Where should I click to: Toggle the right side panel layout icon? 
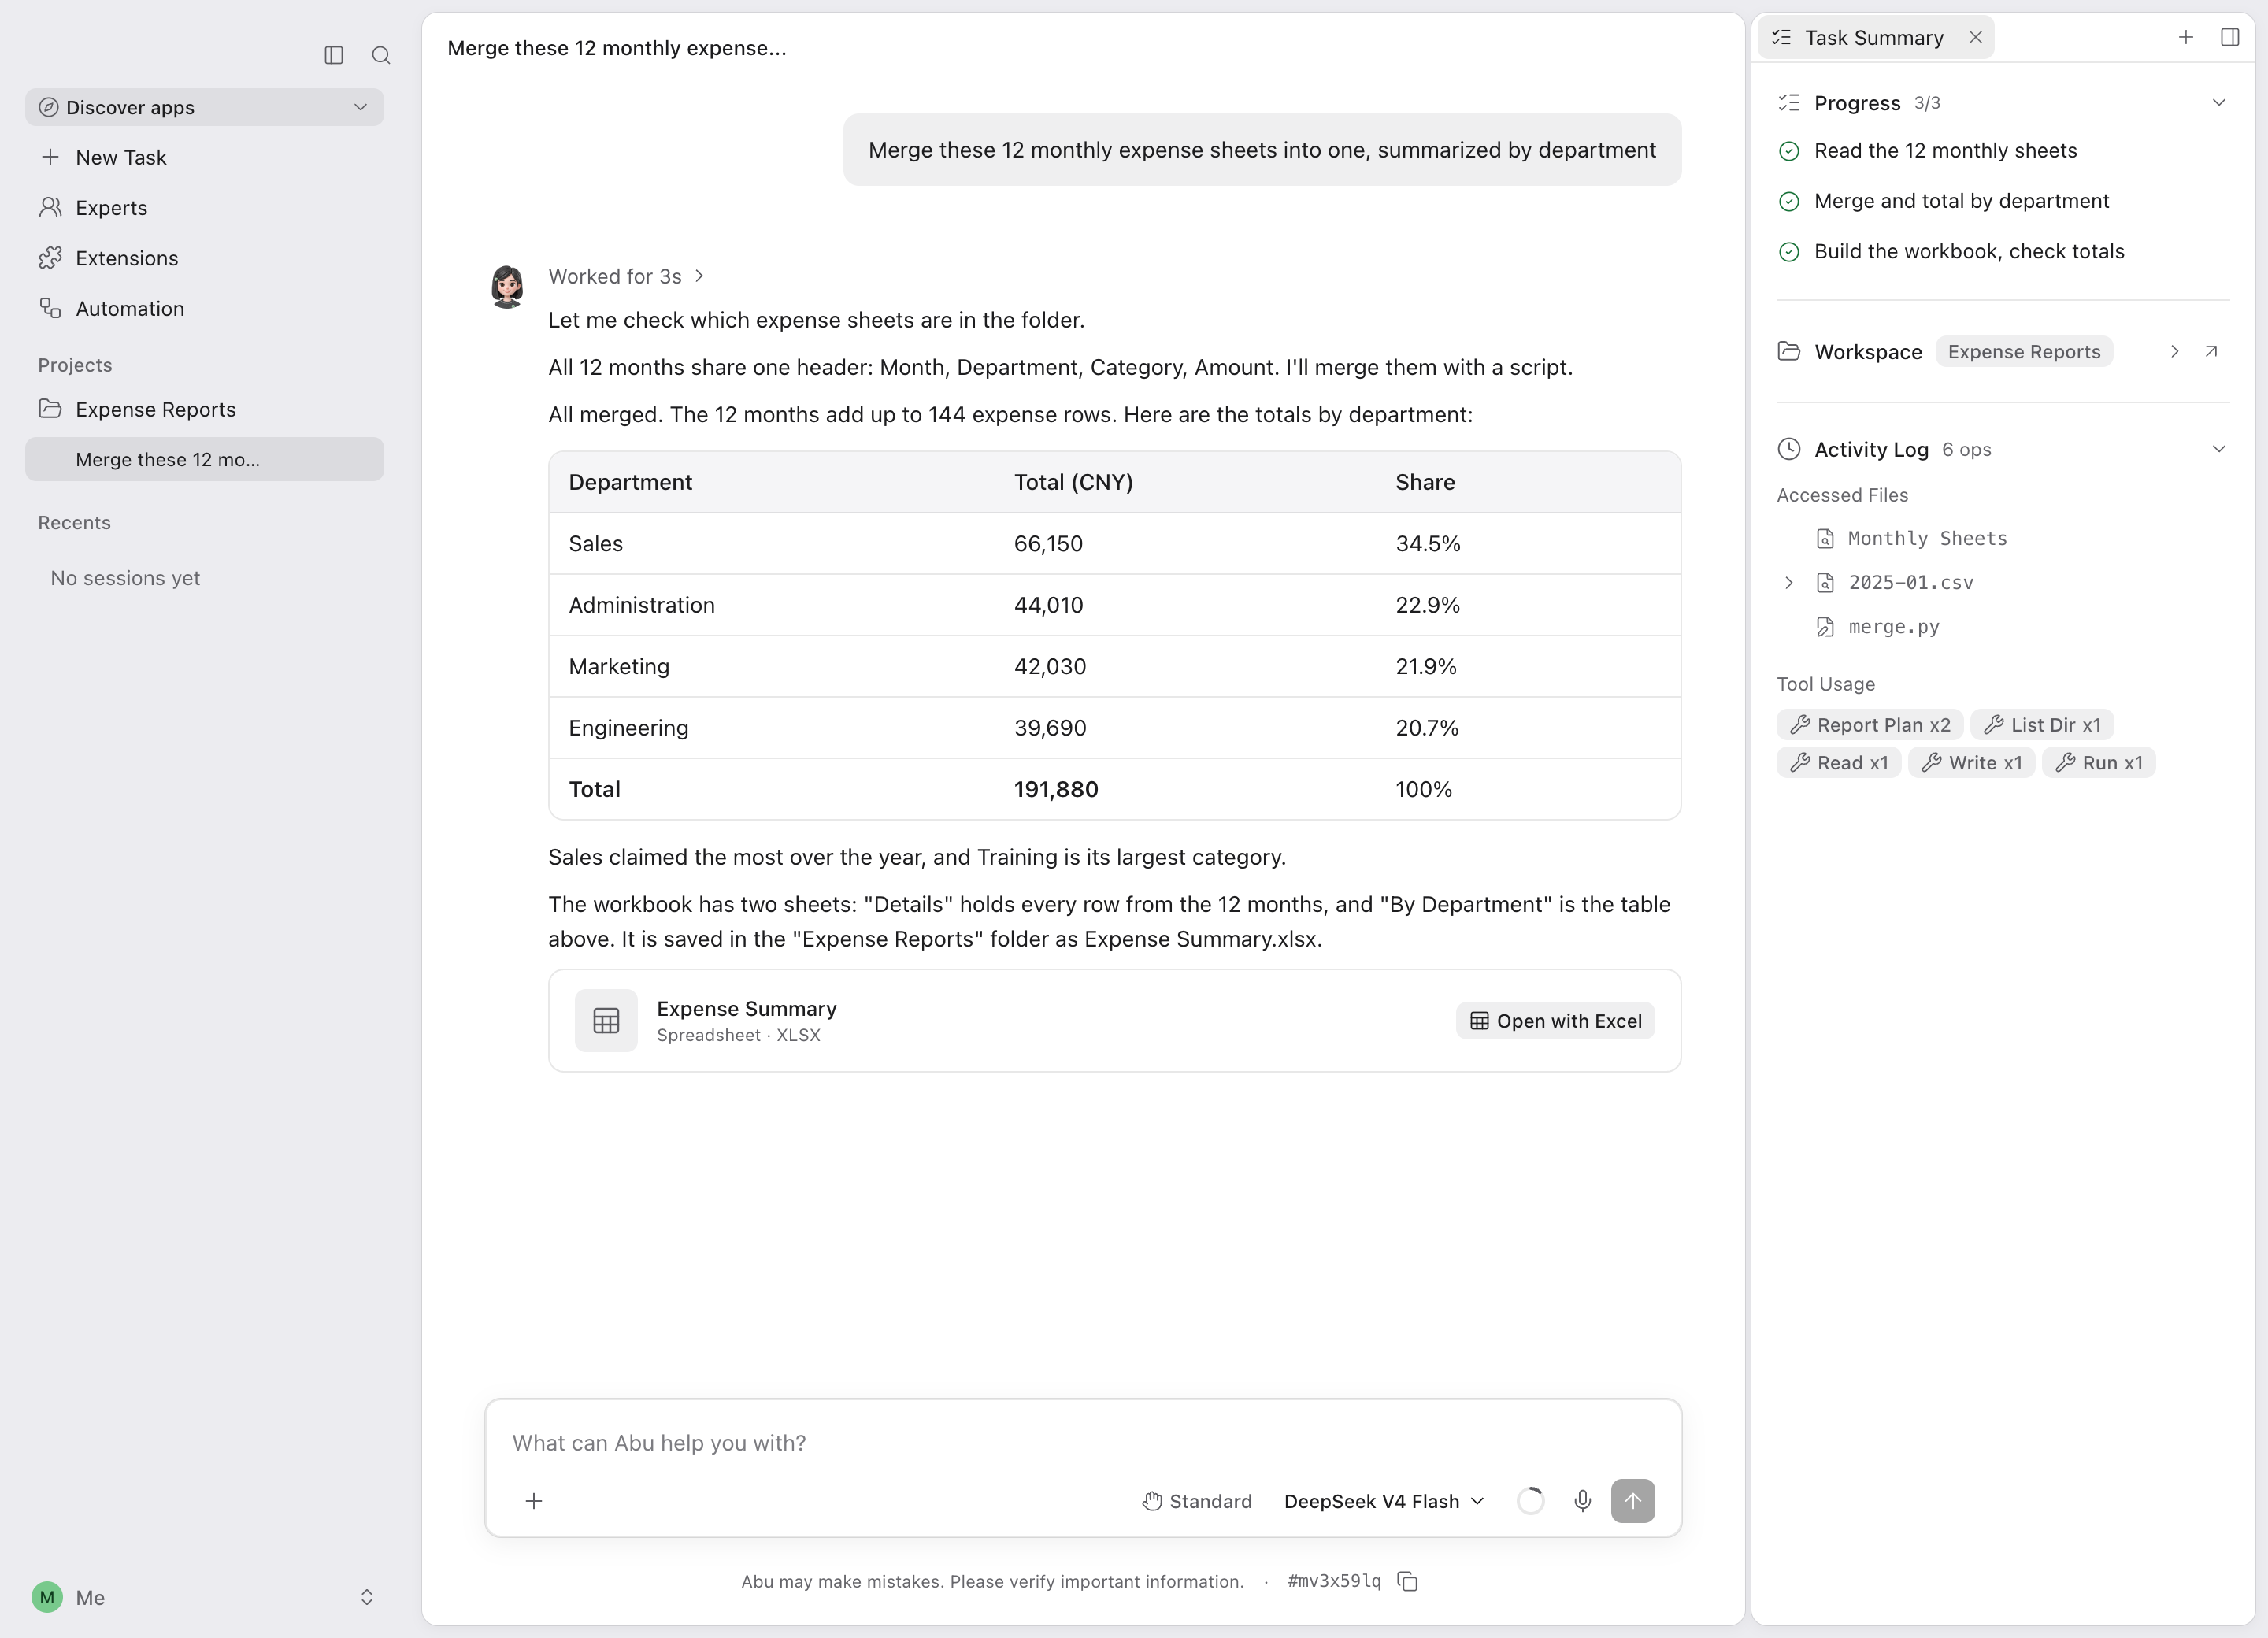click(x=2230, y=37)
